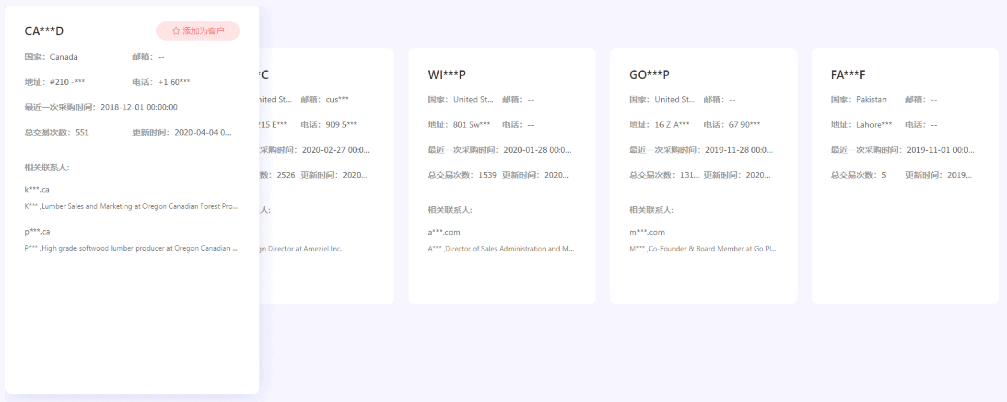Click the High grade softwood lumber producer description
The image size is (1007, 402).
coord(131,248)
